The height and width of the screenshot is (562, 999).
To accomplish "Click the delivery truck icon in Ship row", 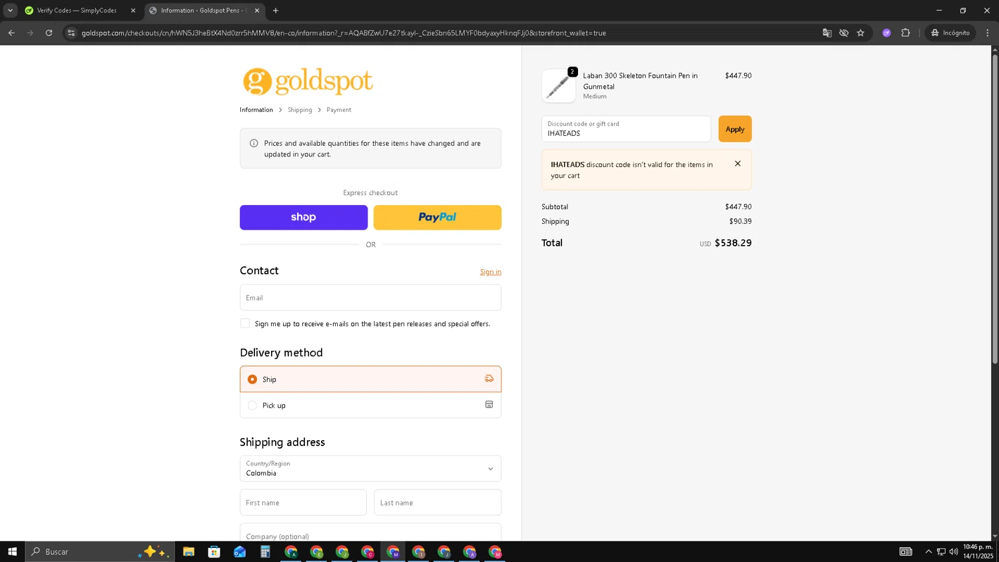I will pos(489,379).
